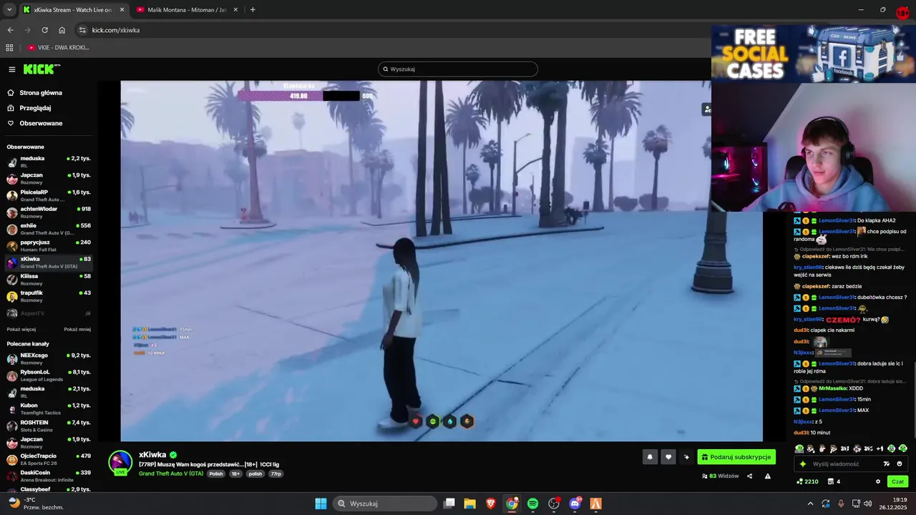The image size is (916, 515).
Task: Open followed channel trapulfik
Action: click(49, 296)
